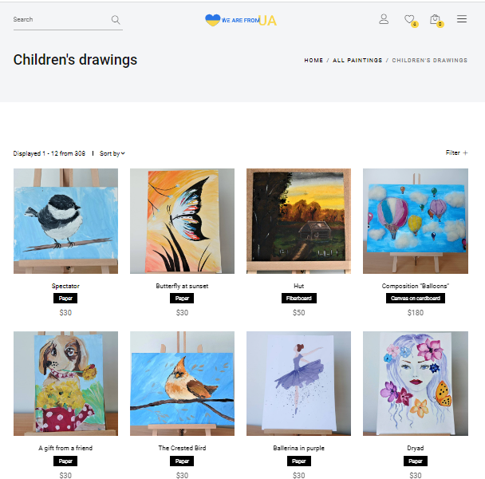Open A gift from a friend painting
Screen dimensions: 485x479
pyautogui.click(x=65, y=384)
